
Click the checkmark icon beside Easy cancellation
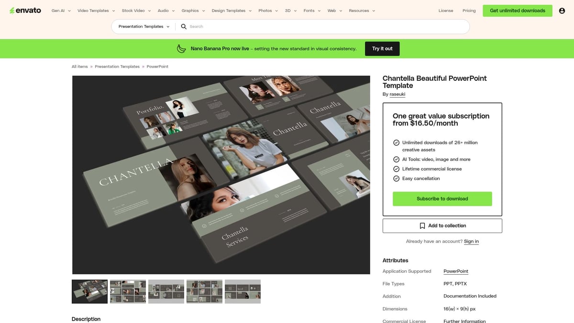tap(396, 178)
